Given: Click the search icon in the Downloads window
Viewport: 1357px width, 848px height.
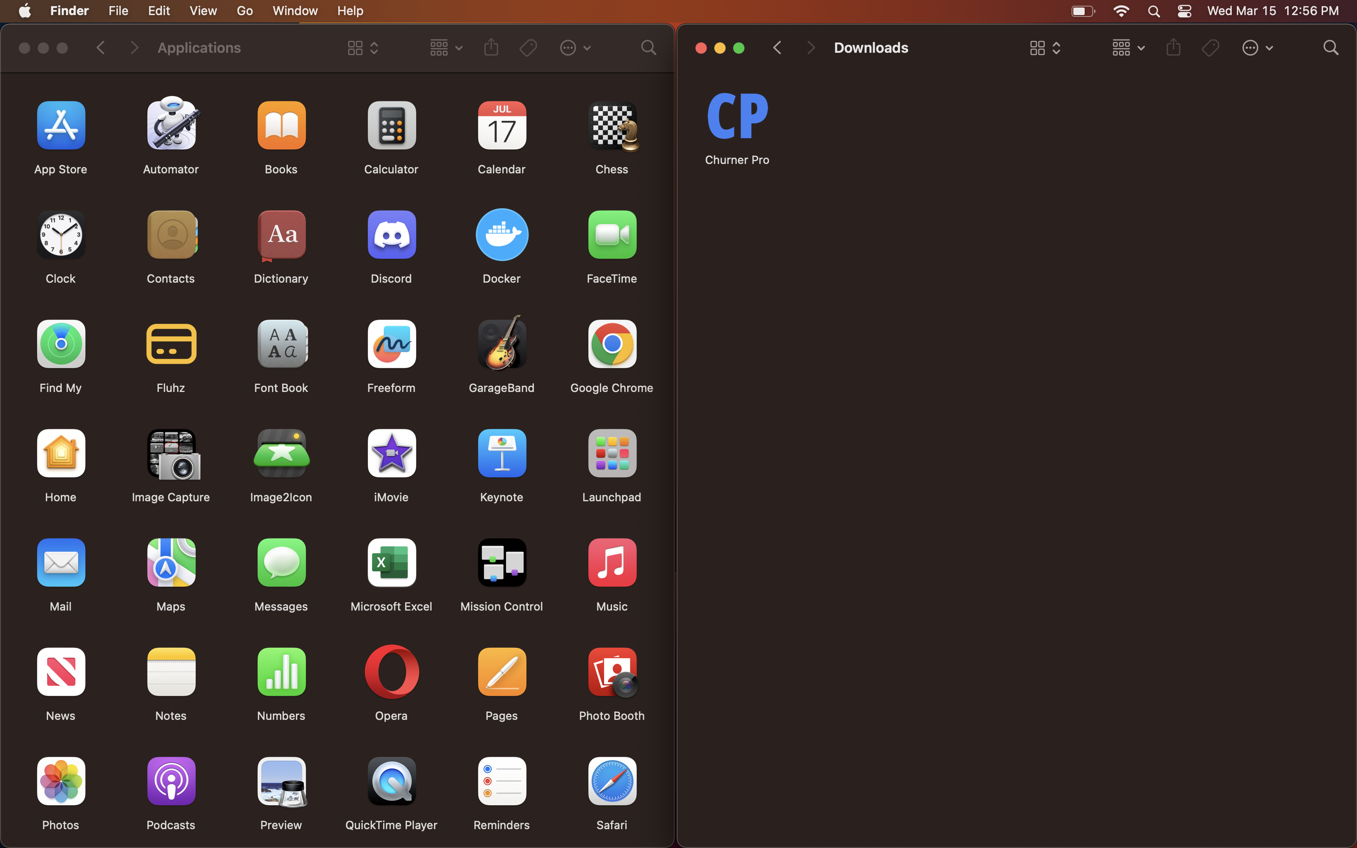Looking at the screenshot, I should [x=1330, y=48].
